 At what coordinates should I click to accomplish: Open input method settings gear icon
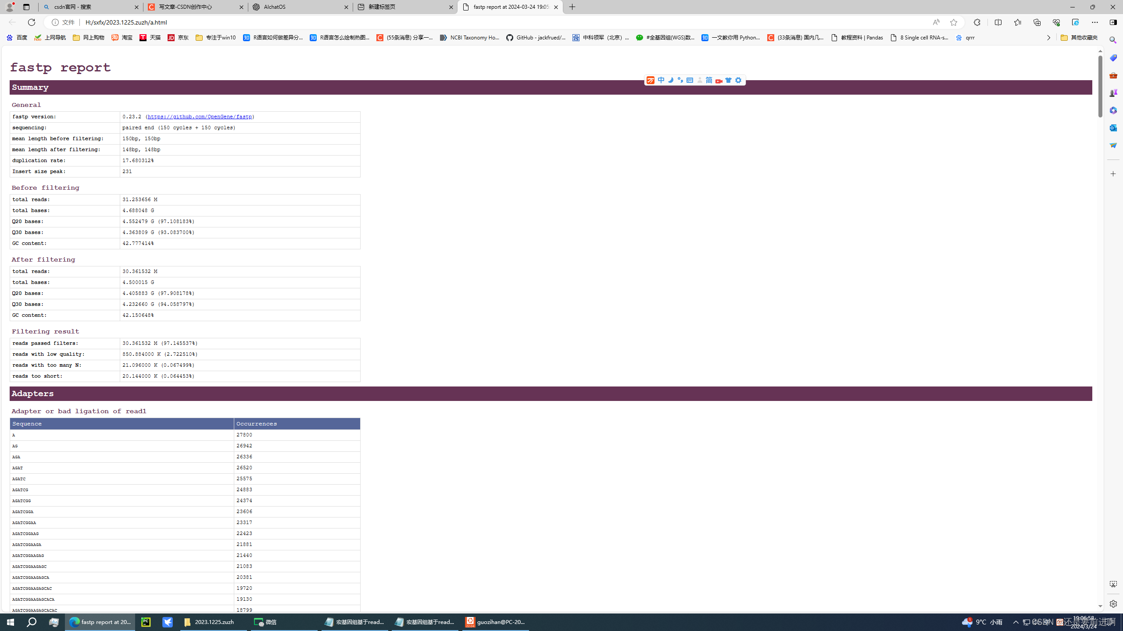tap(738, 80)
